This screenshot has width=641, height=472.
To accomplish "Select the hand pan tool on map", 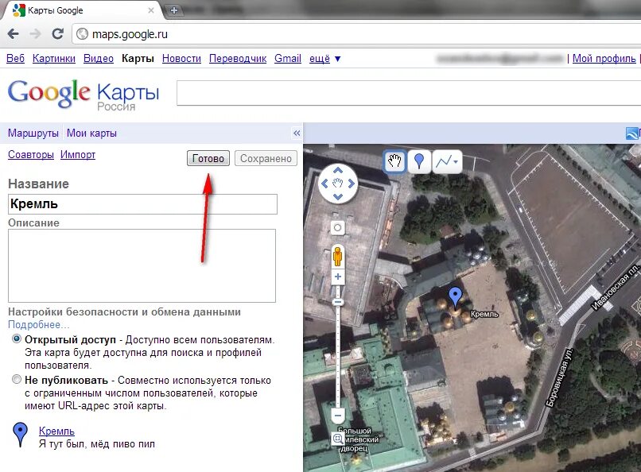I will point(394,161).
